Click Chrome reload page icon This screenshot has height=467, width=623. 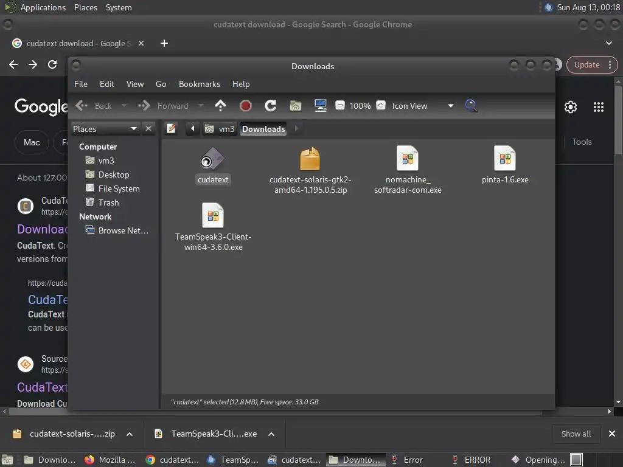52,64
